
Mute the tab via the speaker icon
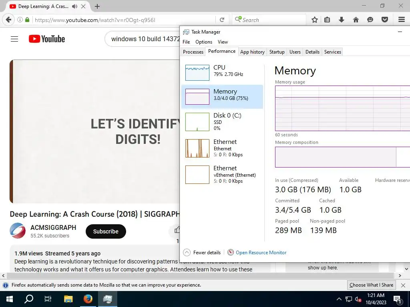74,6
